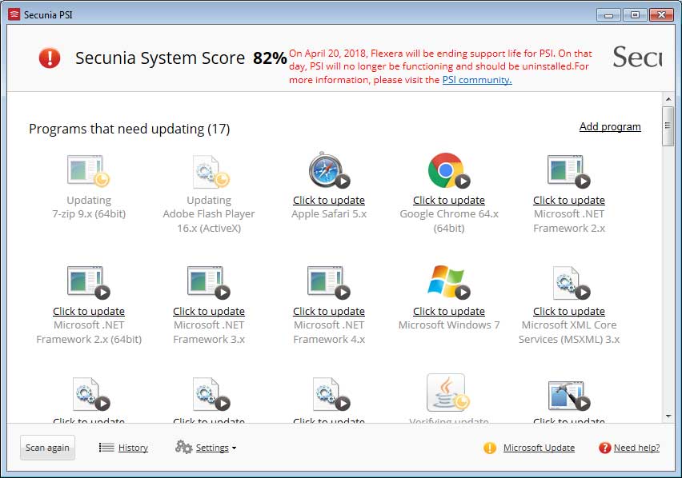Image resolution: width=682 pixels, height=478 pixels.
Task: Click the Microsoft .NET Framework 2.x icon
Action: pyautogui.click(x=568, y=171)
